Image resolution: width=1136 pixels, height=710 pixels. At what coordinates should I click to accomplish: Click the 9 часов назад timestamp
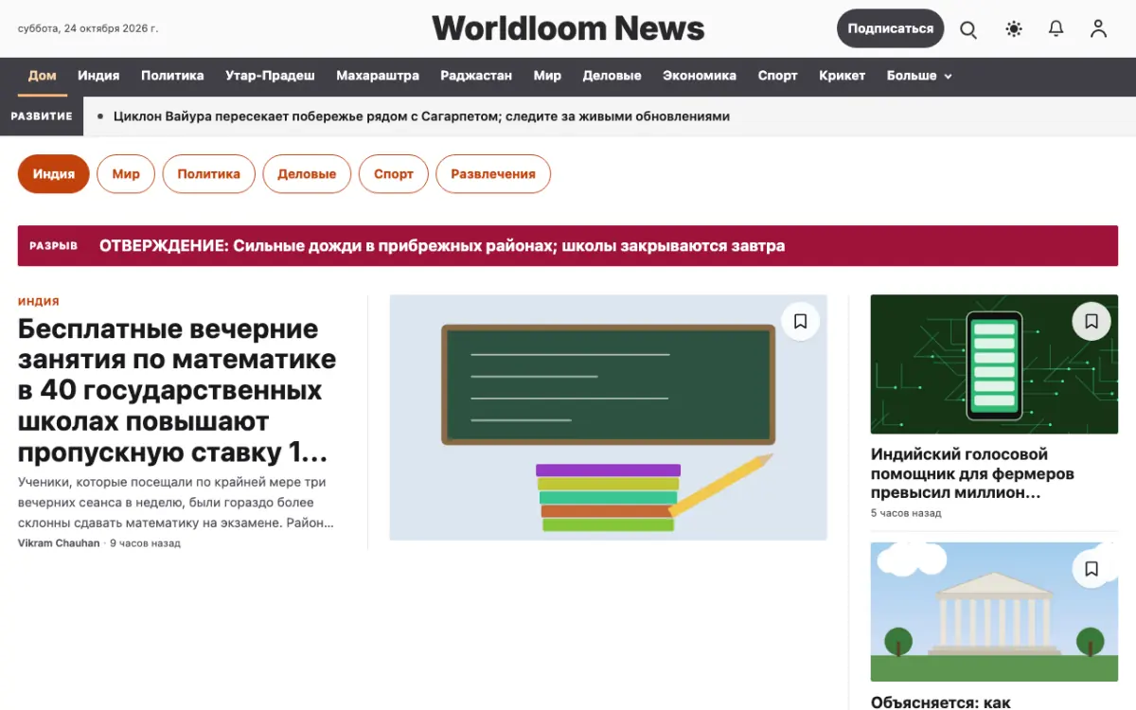[145, 543]
